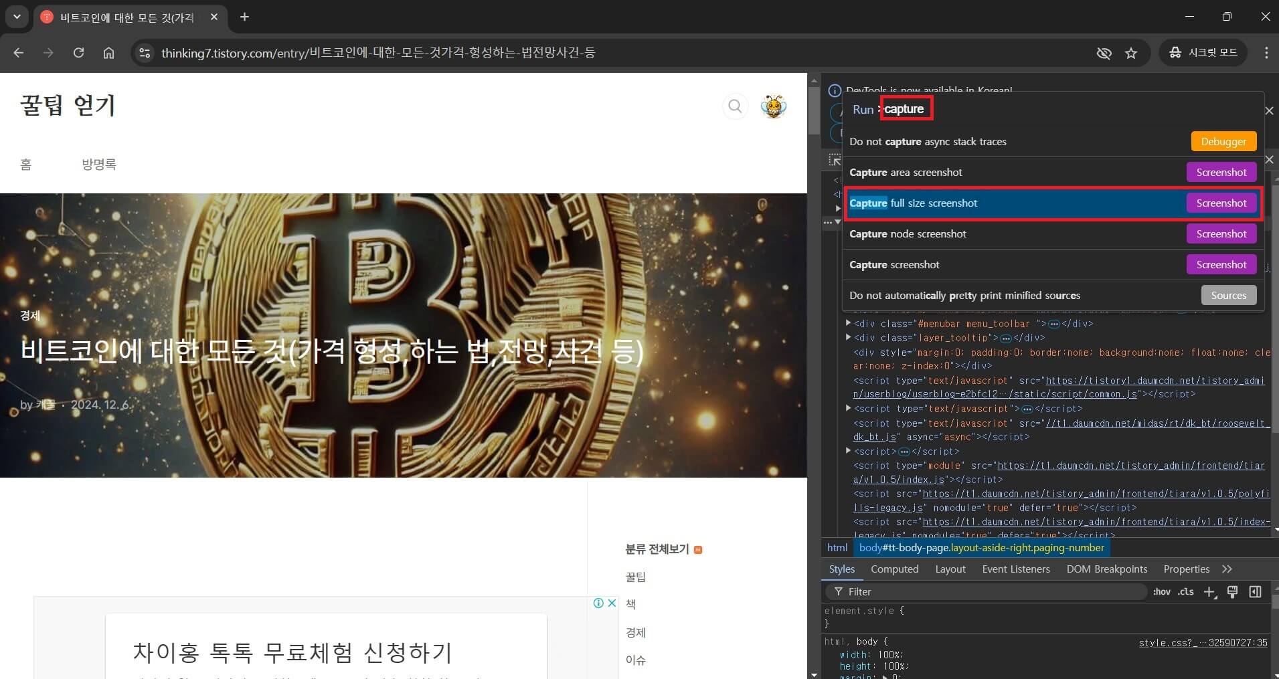
Task: Choose Capture node screenshot command
Action: 1053,234
